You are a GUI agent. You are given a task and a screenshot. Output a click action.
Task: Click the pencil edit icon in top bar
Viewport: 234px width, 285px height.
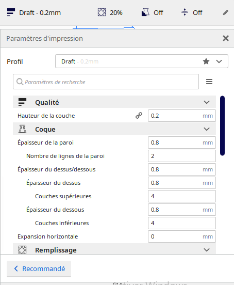click(x=225, y=12)
